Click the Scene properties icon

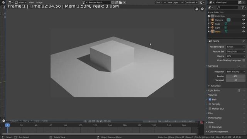[x=210, y=41]
